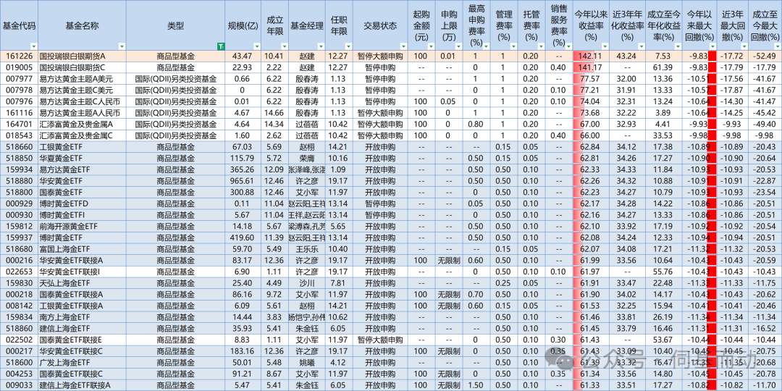
Task: Select fund code cell 022653
Action: click(19, 271)
